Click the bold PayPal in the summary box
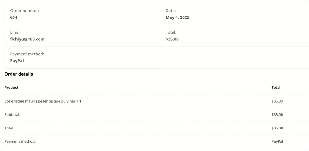Screen dimensions: 309x151 17,61
